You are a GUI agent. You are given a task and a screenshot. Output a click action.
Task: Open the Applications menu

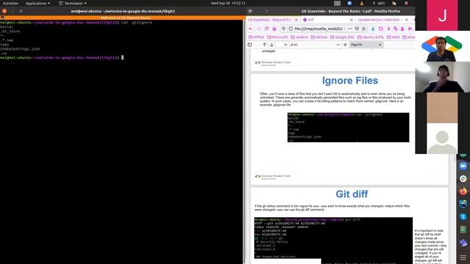click(37, 3)
